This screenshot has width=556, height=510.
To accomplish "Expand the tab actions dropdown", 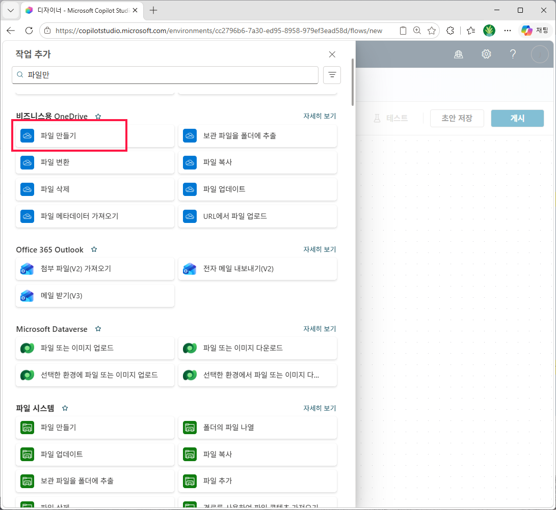I will pyautogui.click(x=11, y=10).
